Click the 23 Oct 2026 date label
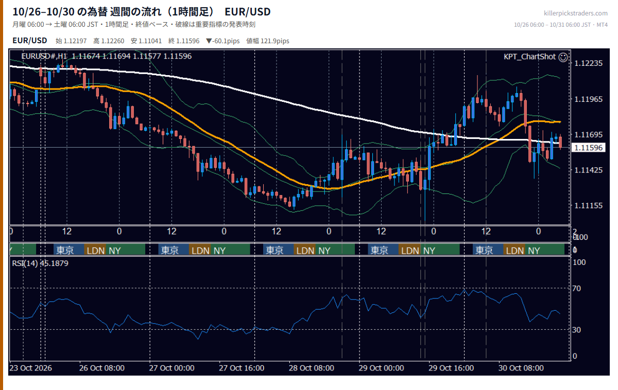618x390 pixels. click(31, 368)
